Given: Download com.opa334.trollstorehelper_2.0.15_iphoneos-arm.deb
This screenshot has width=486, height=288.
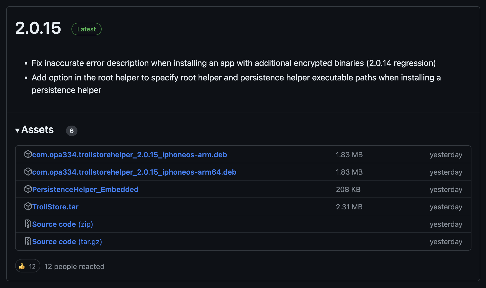Looking at the screenshot, I should tap(129, 154).
